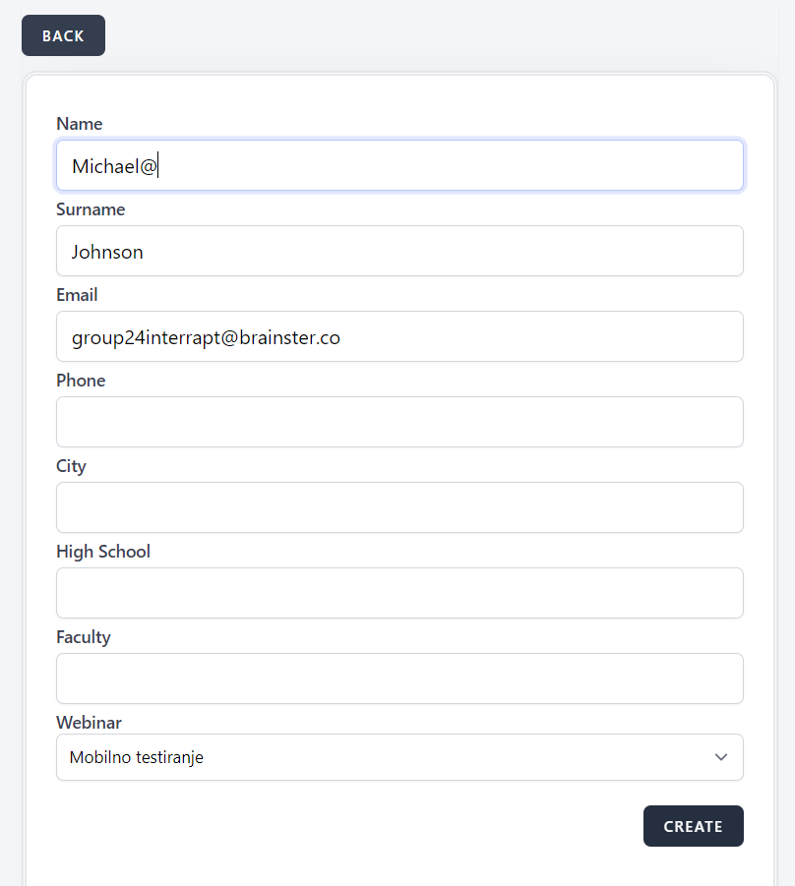Viewport: 795px width, 886px height.
Task: Click the Email label text
Action: tap(77, 295)
